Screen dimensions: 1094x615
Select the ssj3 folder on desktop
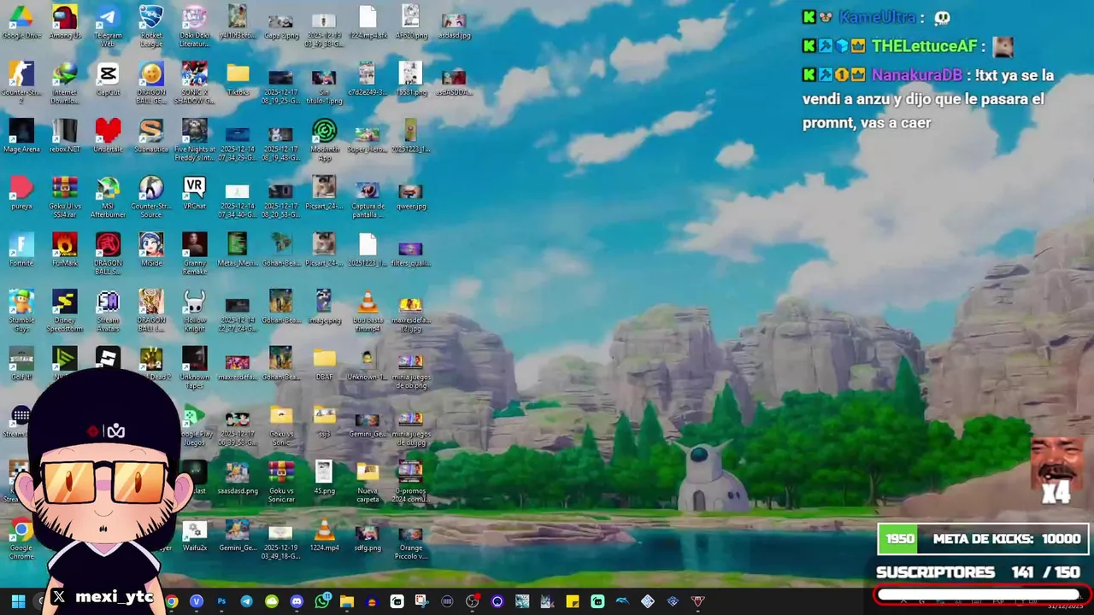[x=324, y=421]
